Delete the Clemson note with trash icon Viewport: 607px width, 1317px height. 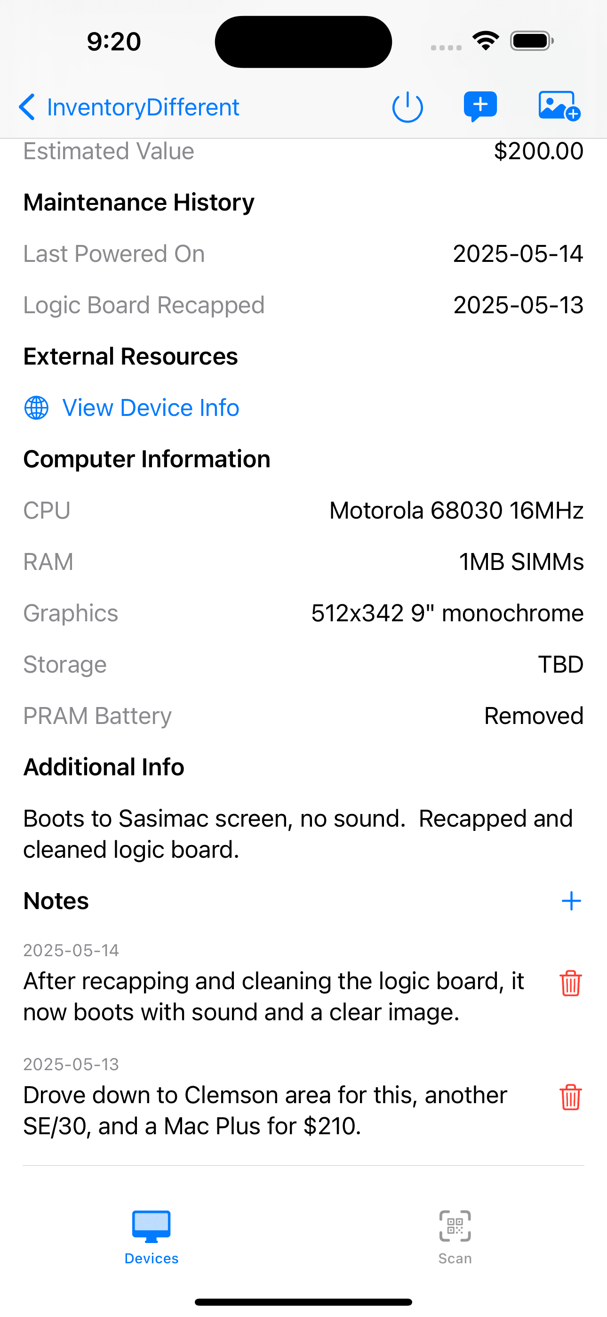[x=570, y=1097]
